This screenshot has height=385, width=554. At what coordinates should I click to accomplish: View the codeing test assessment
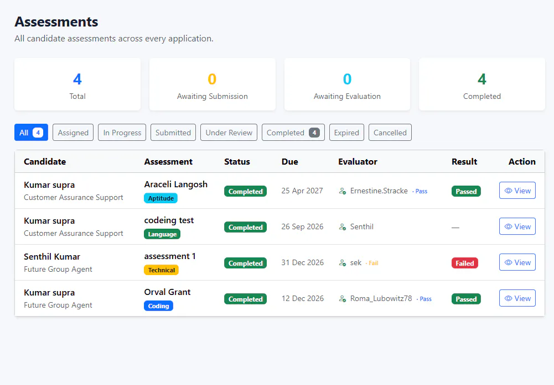tap(517, 226)
